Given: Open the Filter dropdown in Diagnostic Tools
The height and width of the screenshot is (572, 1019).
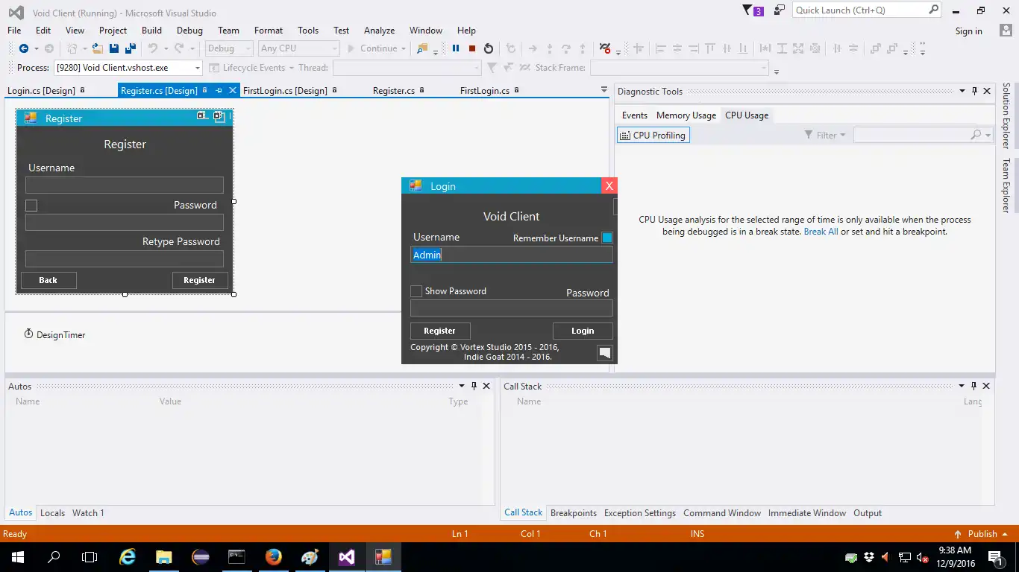Looking at the screenshot, I should click(x=826, y=135).
